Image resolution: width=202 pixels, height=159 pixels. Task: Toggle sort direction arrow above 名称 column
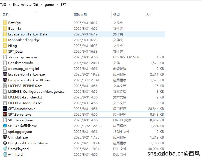click(x=36, y=11)
